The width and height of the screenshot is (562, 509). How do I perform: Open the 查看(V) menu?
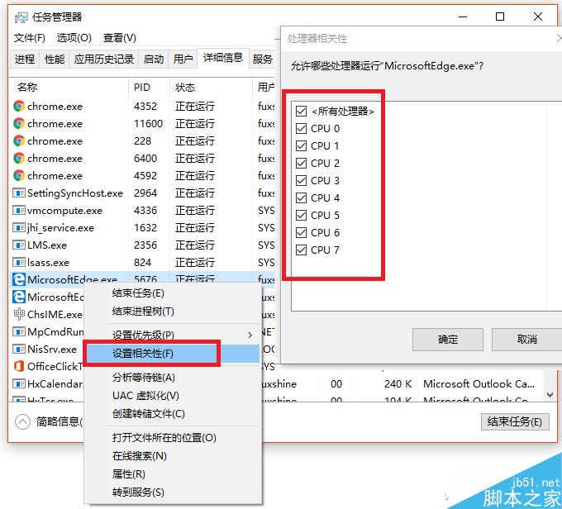click(x=119, y=38)
